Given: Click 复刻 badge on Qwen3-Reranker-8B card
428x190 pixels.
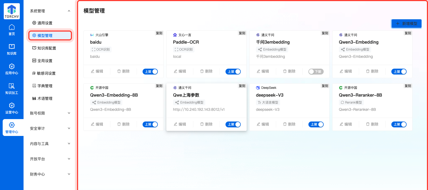Looking at the screenshot, I should pos(408,86).
